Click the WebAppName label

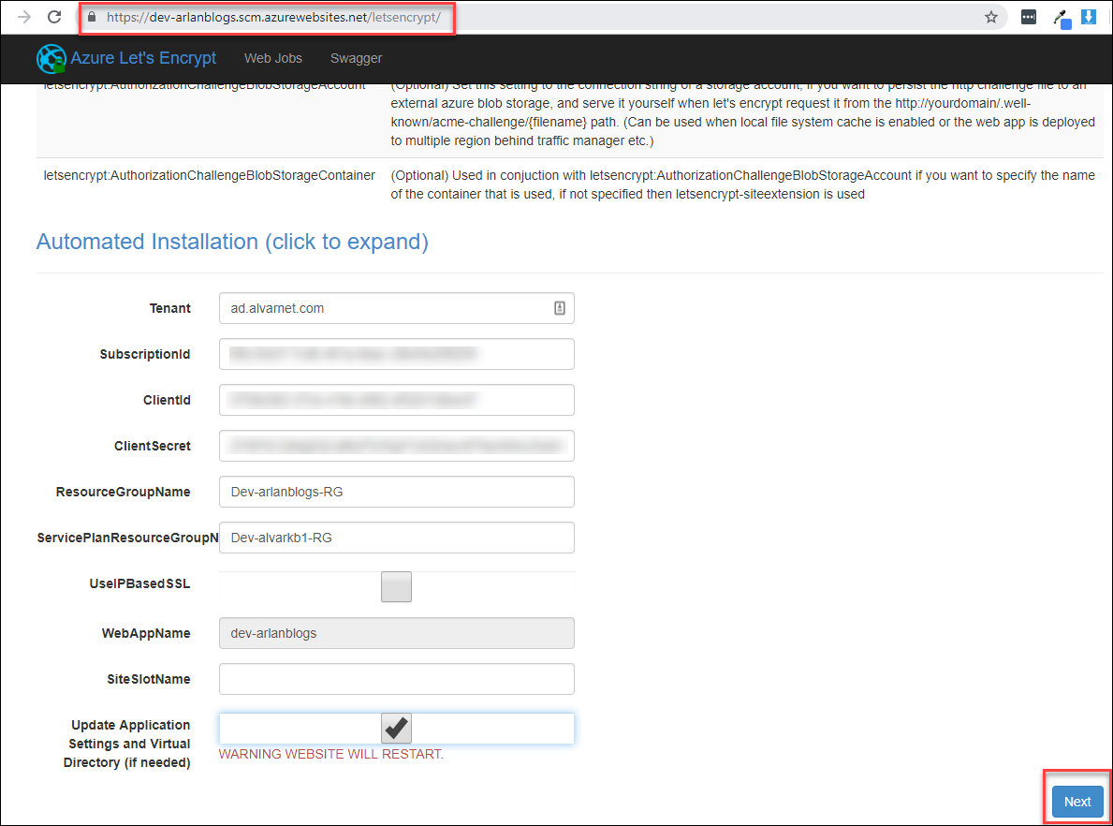tap(146, 633)
